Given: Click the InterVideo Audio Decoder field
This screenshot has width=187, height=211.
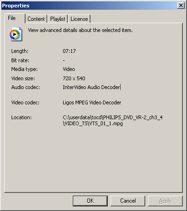Looking at the screenshot, I should point(91,87).
